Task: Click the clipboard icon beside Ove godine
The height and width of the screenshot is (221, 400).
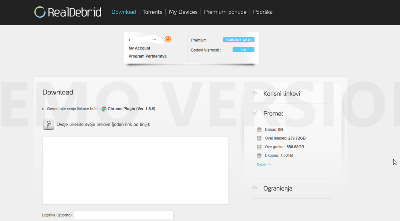Action: [x=259, y=147]
